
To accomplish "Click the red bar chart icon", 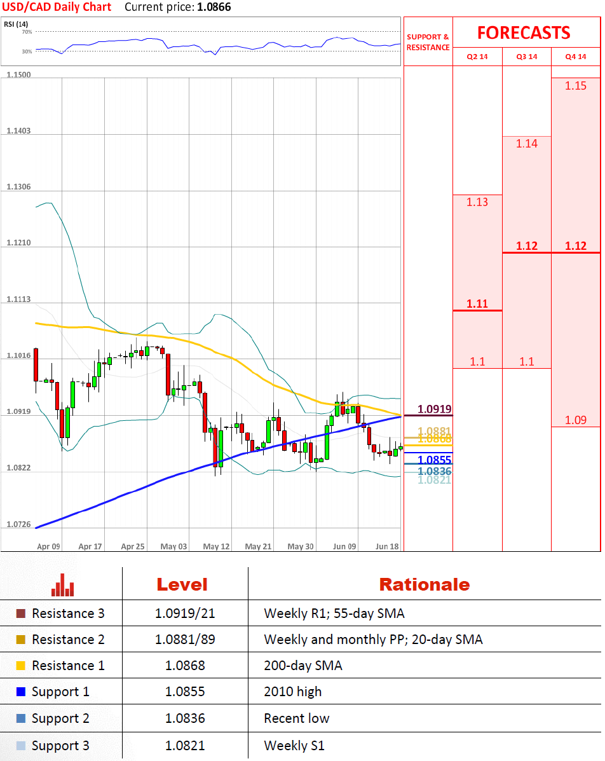I will [62, 585].
